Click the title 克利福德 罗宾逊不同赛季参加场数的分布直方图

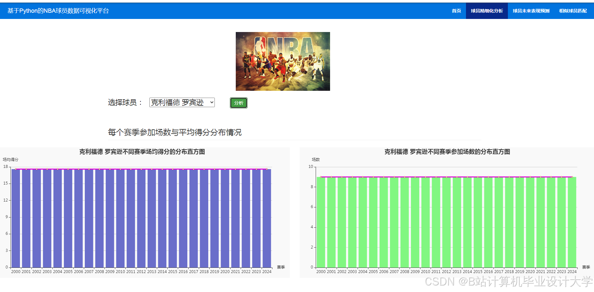447,152
